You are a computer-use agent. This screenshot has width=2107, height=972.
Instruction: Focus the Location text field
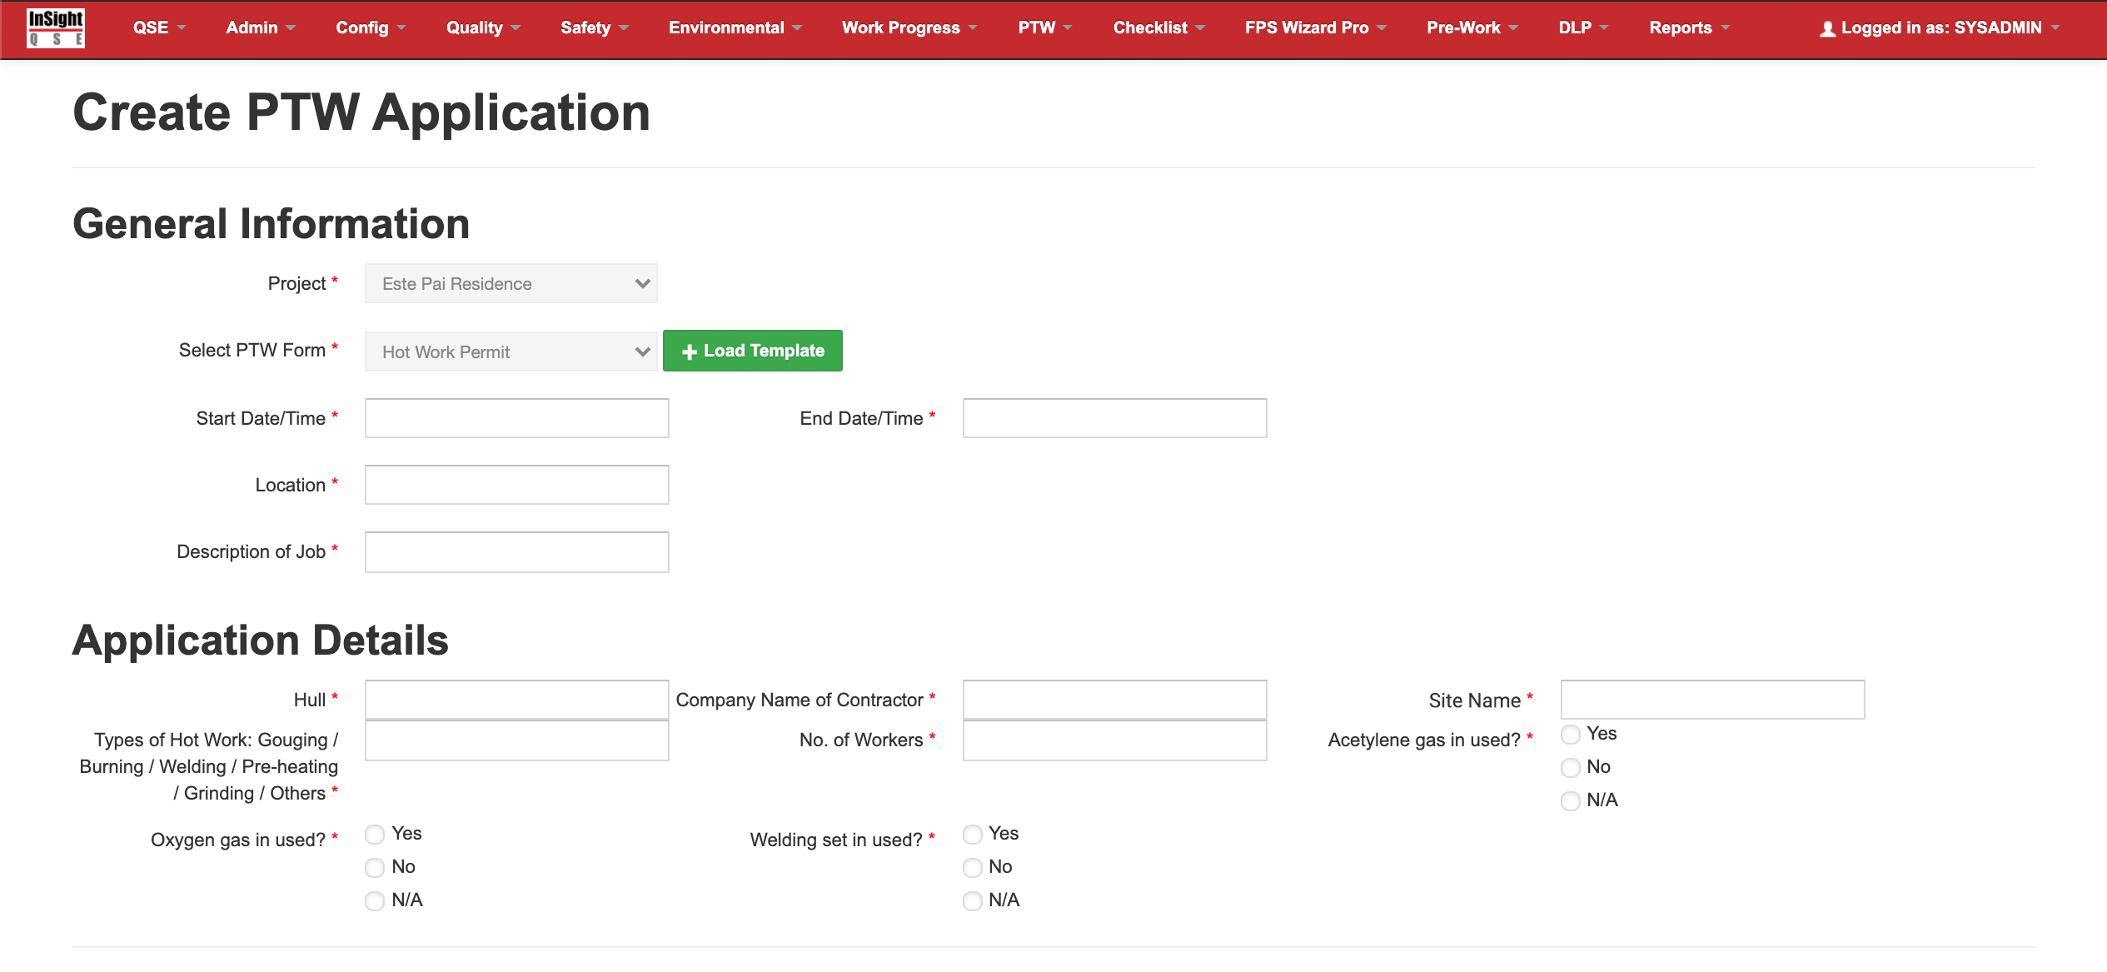(x=516, y=485)
